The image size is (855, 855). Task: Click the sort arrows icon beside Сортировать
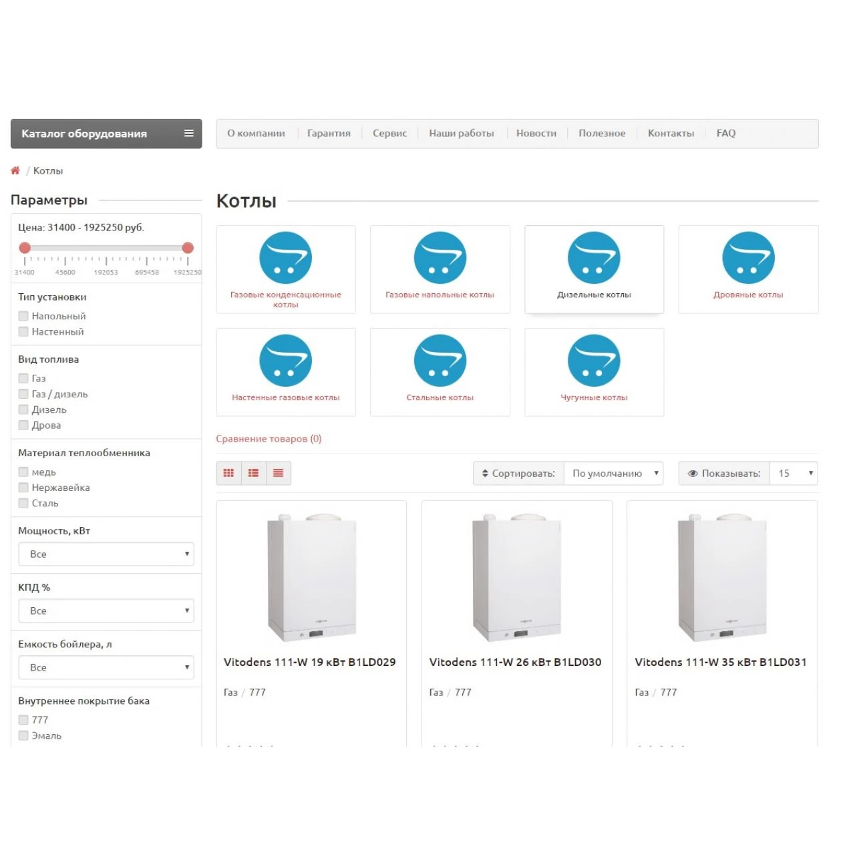point(485,473)
